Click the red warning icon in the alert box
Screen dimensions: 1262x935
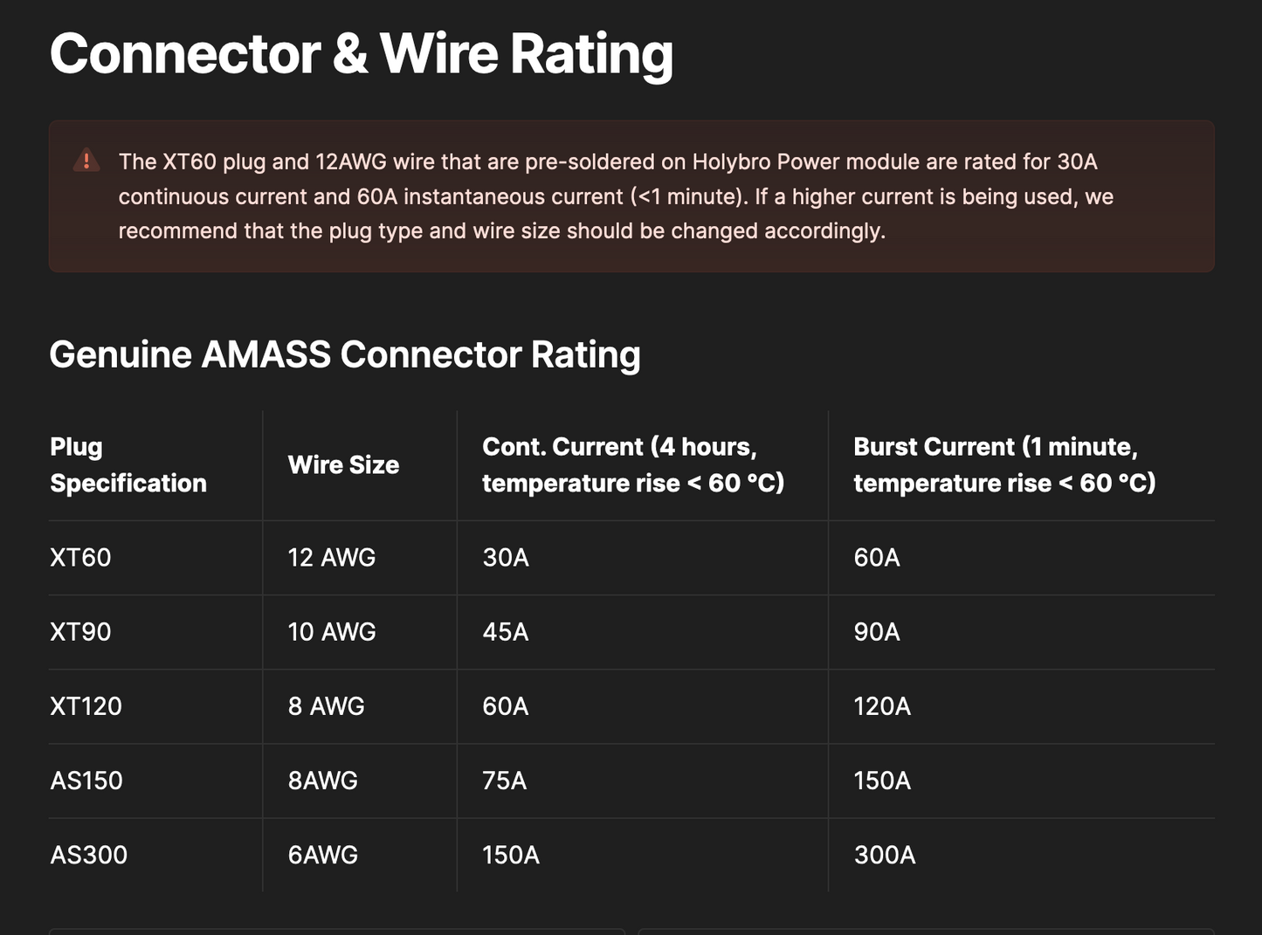tap(86, 161)
